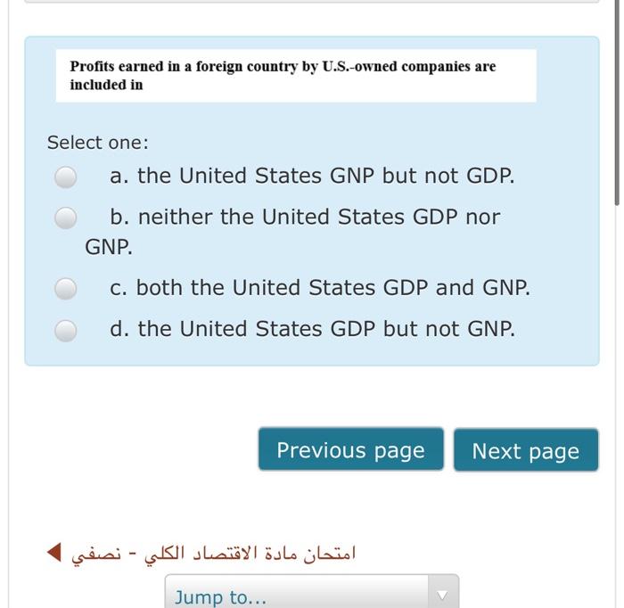
Task: Click the answer text 'neither the United States GDP nor GNP'
Action: (292, 232)
